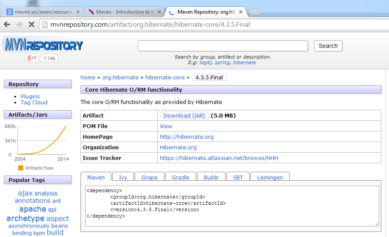
Task: Close the 'Maven - Introduction' tab
Action: [159, 12]
